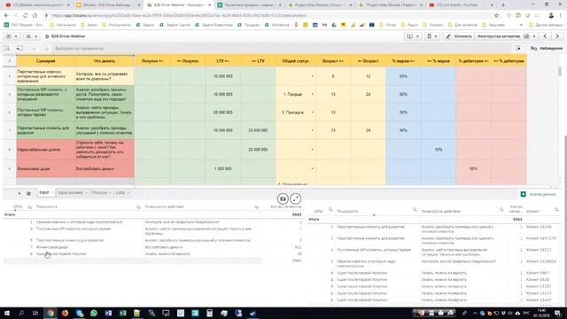
Task: Expand the bookmark toolbar dropdown arrow
Action: [435, 36]
